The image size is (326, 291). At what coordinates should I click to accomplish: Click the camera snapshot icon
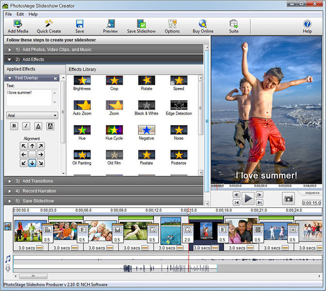(289, 198)
